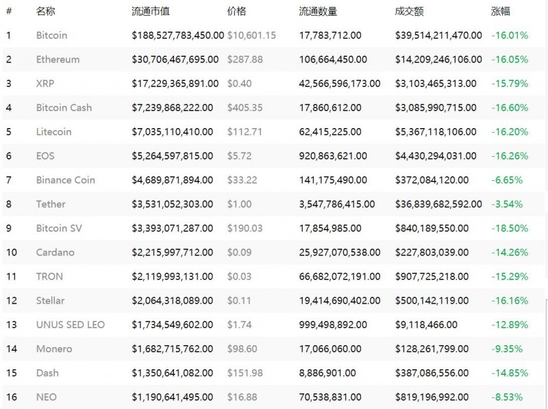The width and height of the screenshot is (548, 409).
Task: Open the Bitcoin coin link
Action: [x=51, y=35]
